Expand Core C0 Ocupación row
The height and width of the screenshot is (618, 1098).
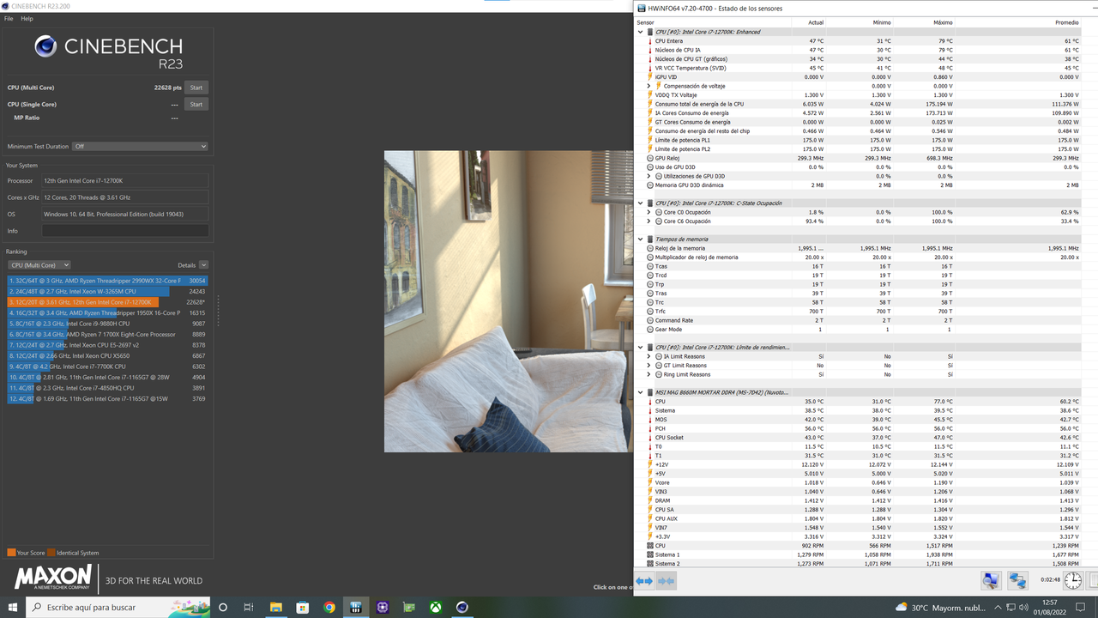point(649,212)
